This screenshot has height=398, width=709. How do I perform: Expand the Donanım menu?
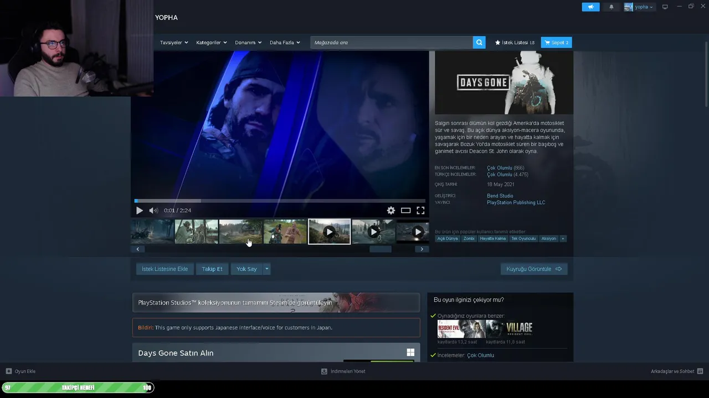tap(248, 43)
